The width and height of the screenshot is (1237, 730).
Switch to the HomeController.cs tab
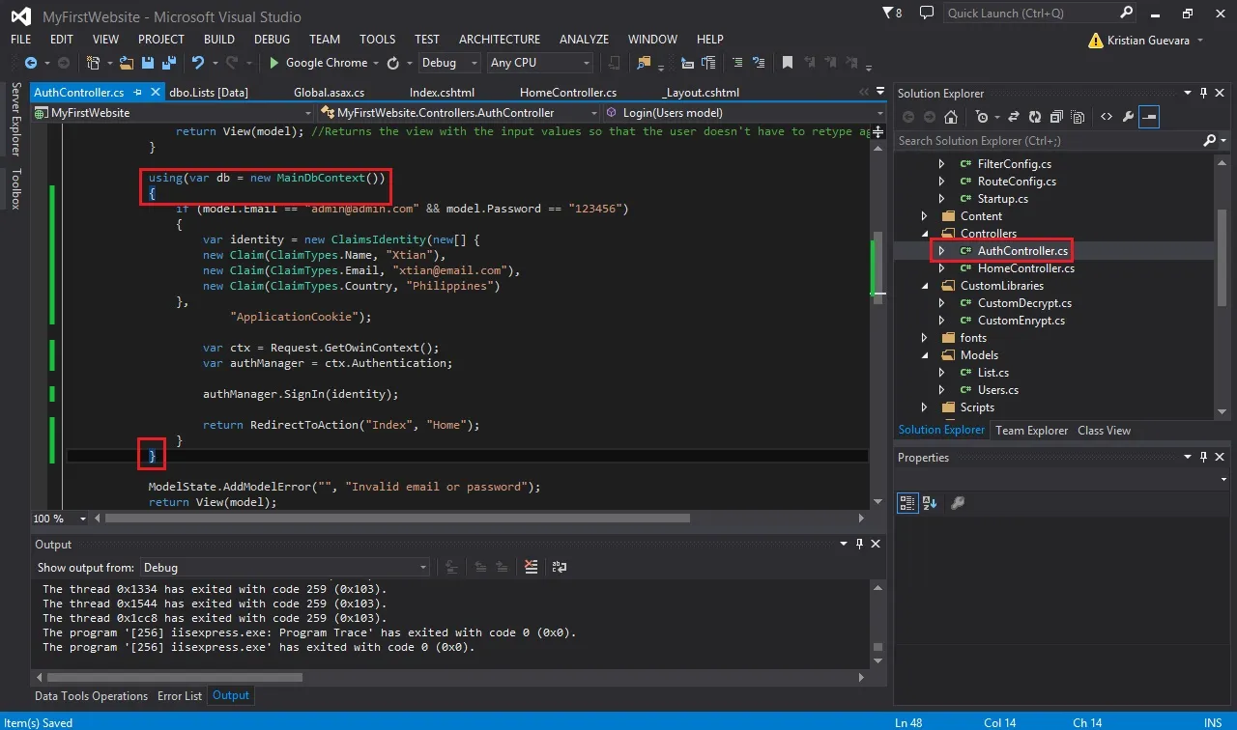(568, 93)
